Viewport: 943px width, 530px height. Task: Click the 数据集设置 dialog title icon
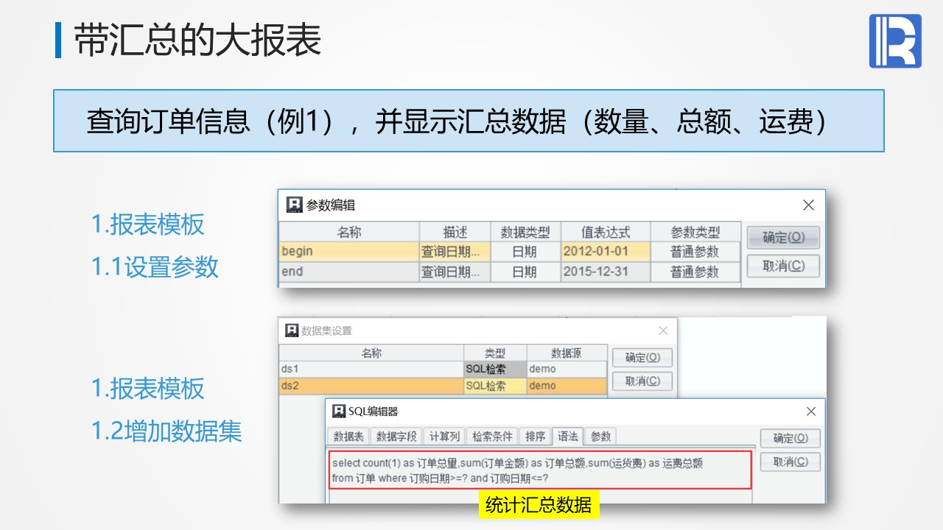pos(292,331)
